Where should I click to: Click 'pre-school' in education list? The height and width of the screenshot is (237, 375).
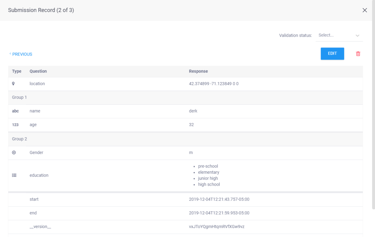pyautogui.click(x=208, y=166)
